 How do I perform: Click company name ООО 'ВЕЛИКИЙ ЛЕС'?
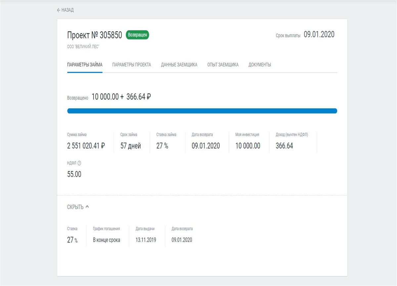click(83, 47)
